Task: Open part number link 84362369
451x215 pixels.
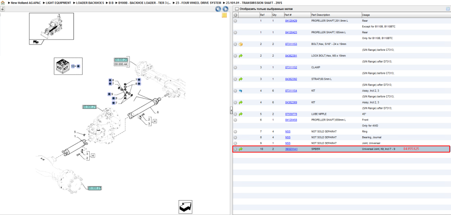Action: pyautogui.click(x=291, y=103)
